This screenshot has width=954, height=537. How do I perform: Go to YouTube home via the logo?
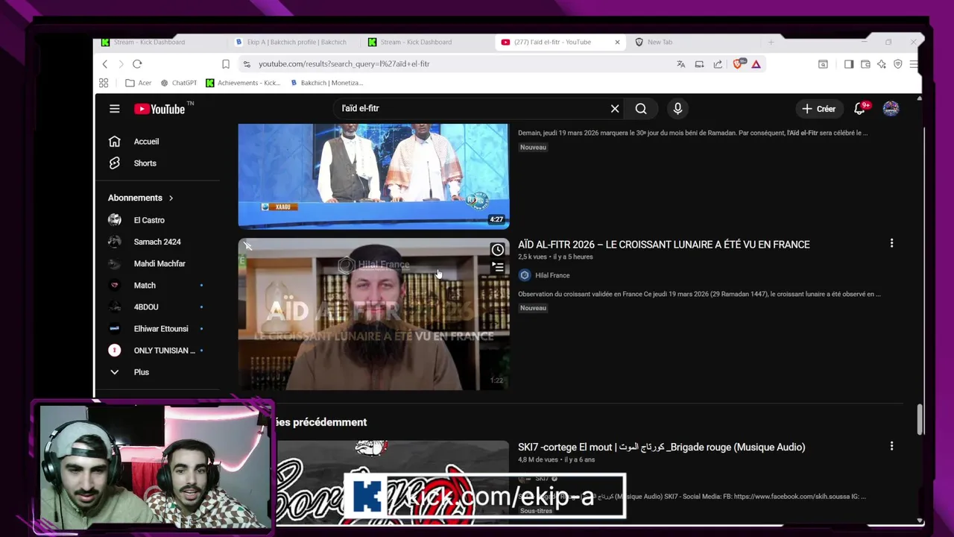click(159, 109)
